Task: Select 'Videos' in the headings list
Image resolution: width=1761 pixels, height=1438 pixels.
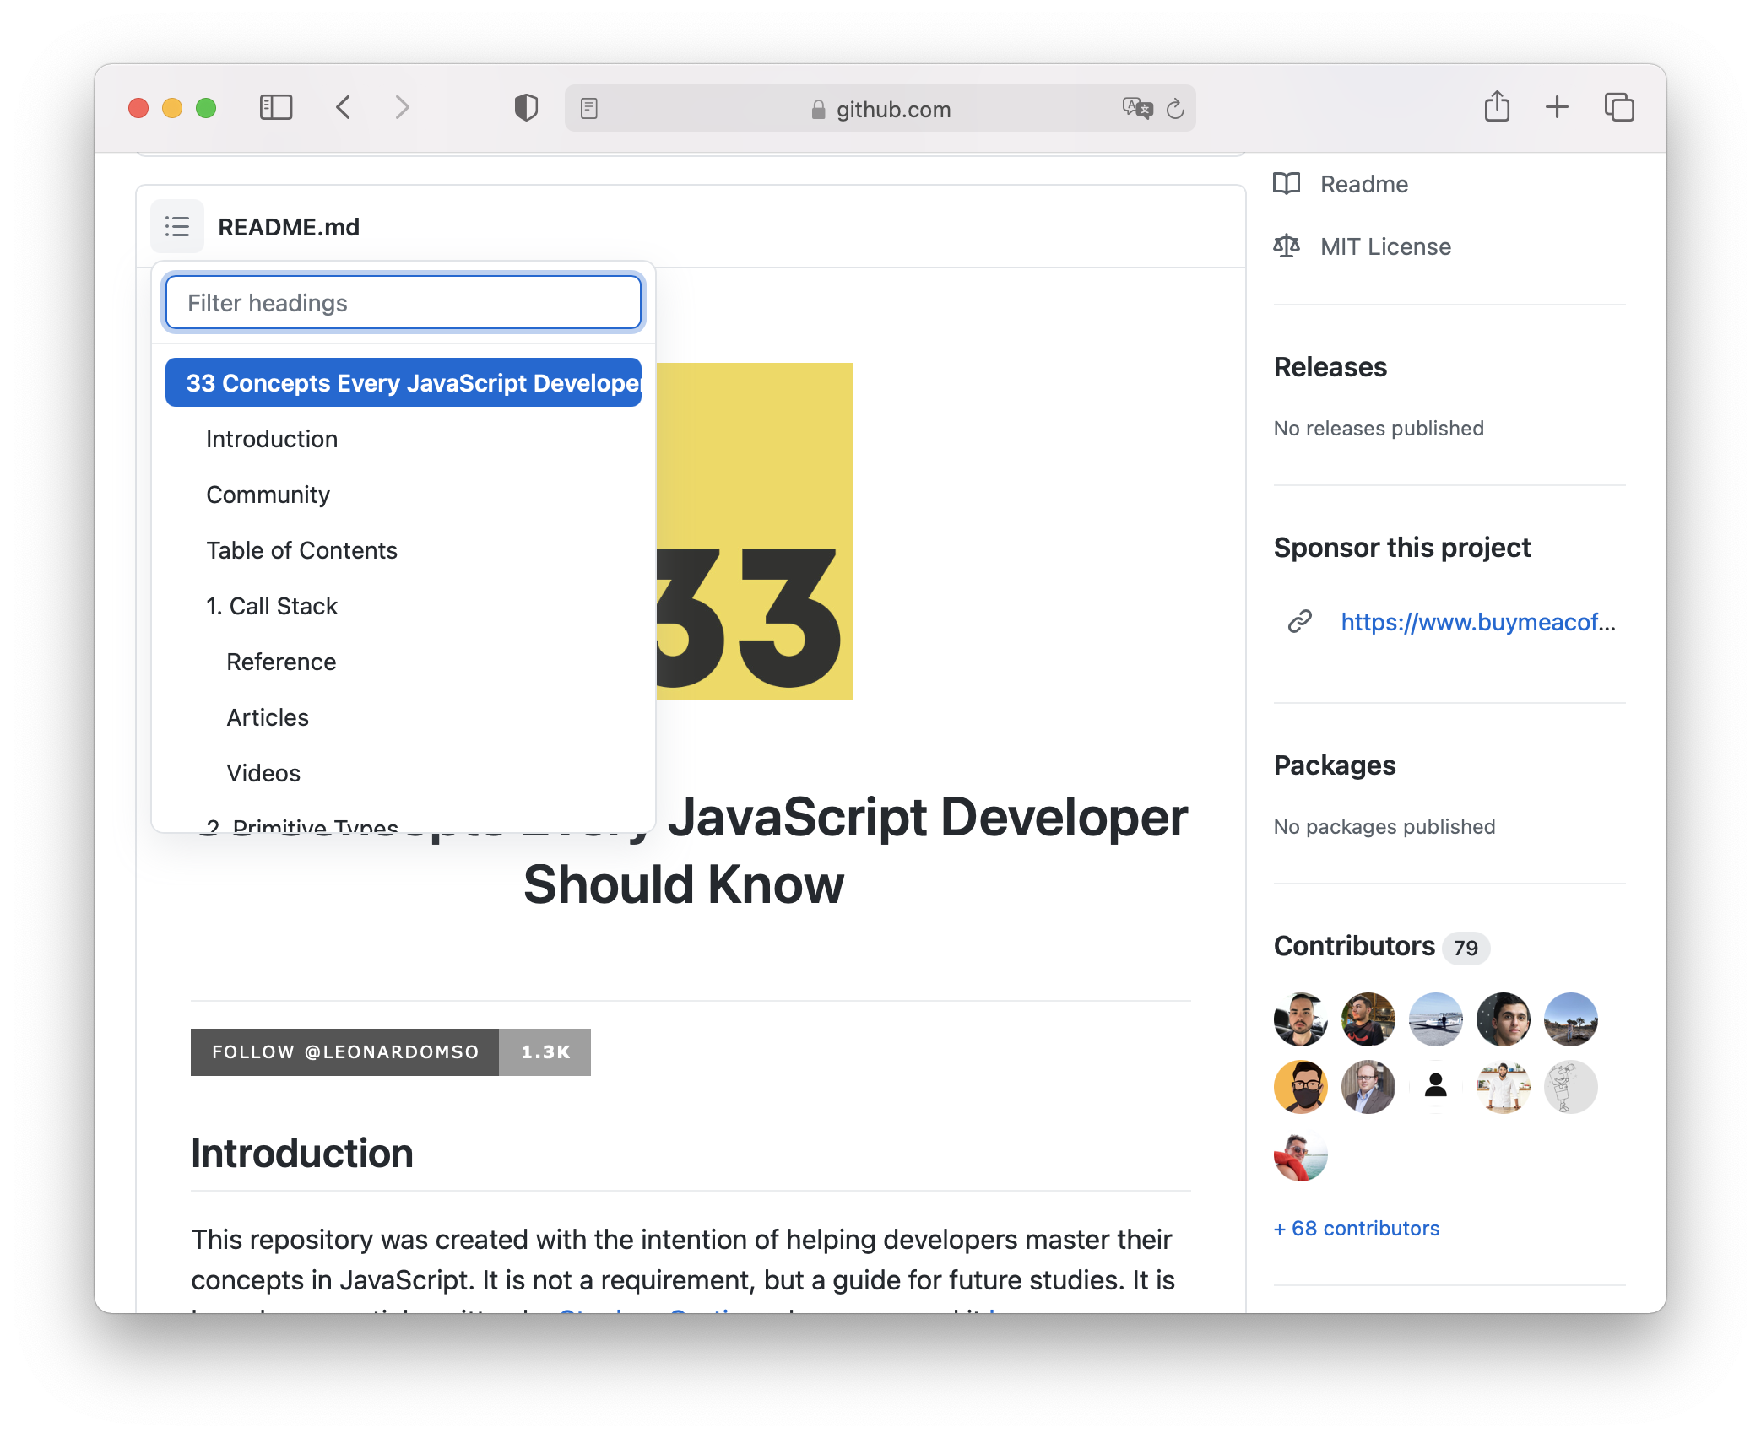Action: click(x=263, y=772)
